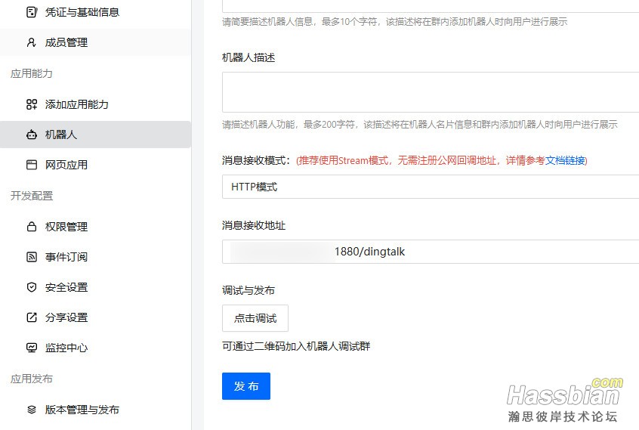
Task: Click the 点击调试 button
Action: [x=255, y=318]
